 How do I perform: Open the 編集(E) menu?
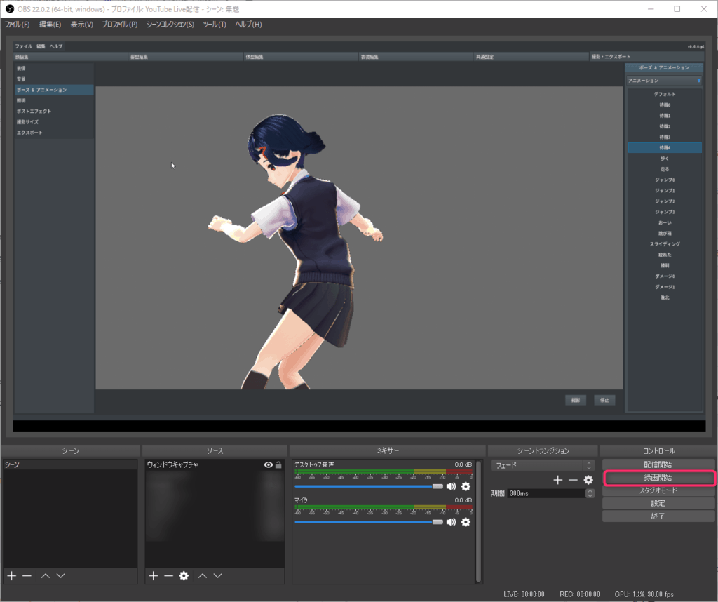point(50,25)
